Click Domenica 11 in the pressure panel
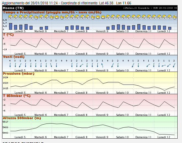The height and width of the screenshot is (143, 182). coord(143,93)
